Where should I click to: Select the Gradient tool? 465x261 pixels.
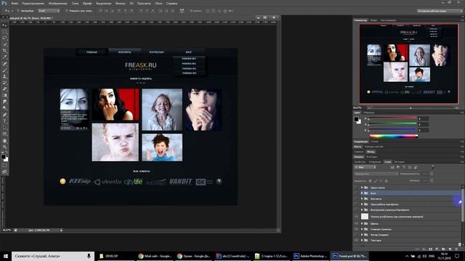click(4, 95)
